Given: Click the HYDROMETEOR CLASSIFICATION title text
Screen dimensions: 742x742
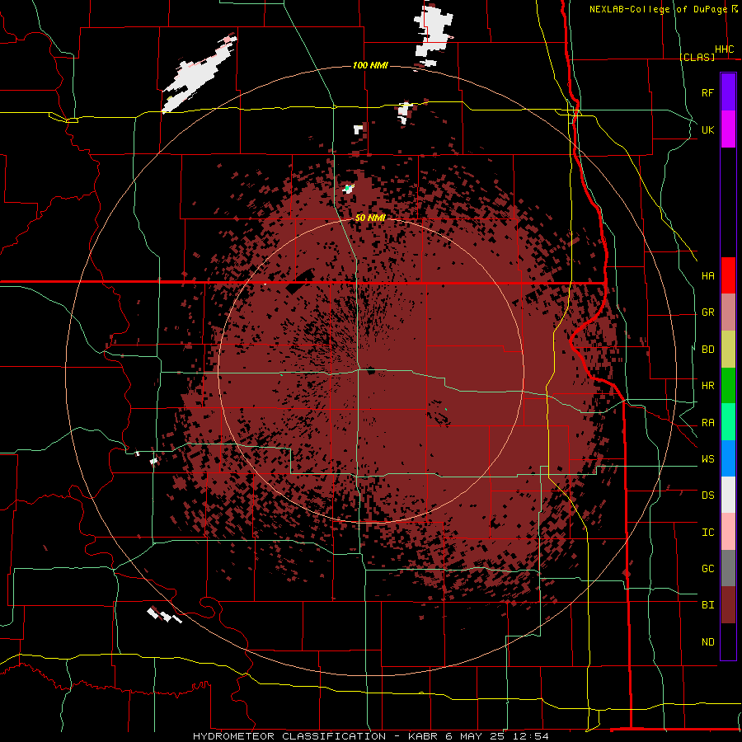Looking at the screenshot, I should tap(289, 736).
